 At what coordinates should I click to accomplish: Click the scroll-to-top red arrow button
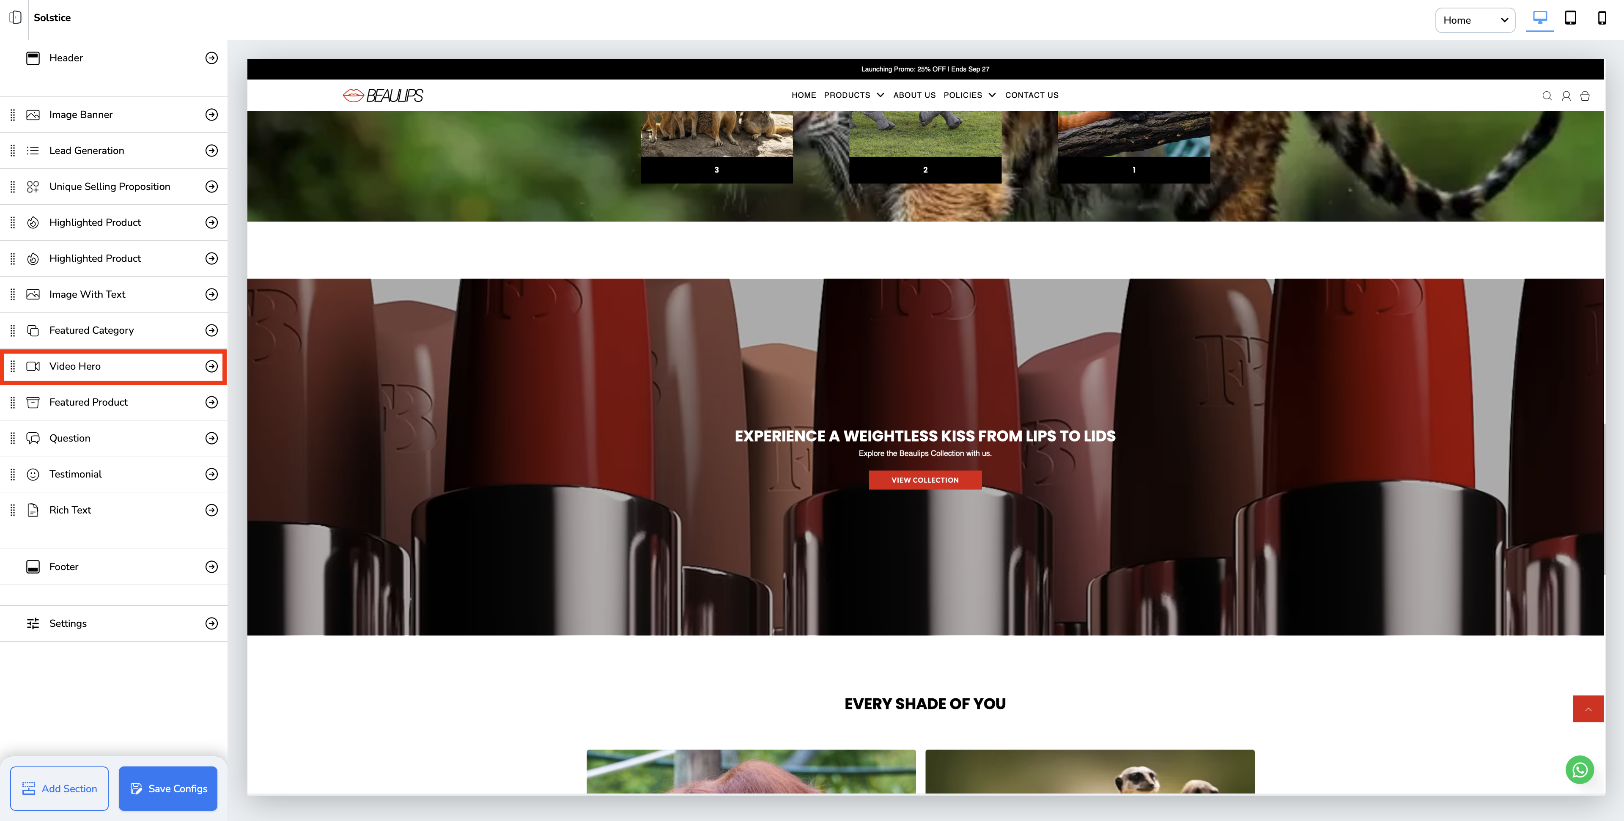pyautogui.click(x=1588, y=709)
